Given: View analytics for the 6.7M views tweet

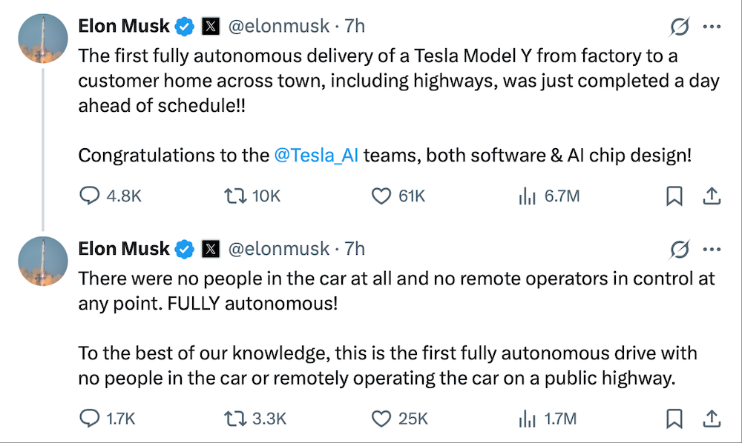Looking at the screenshot, I should [527, 196].
